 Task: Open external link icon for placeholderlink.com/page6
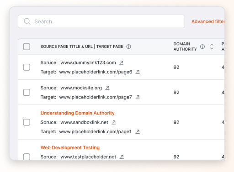click(138, 72)
